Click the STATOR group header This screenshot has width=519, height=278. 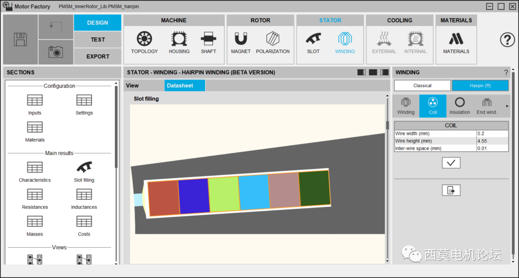pyautogui.click(x=330, y=20)
